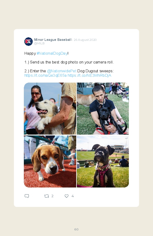This screenshot has width=153, height=236.
Task: Open the t.co/NE3MhRbDjA link
Action: tap(89, 75)
